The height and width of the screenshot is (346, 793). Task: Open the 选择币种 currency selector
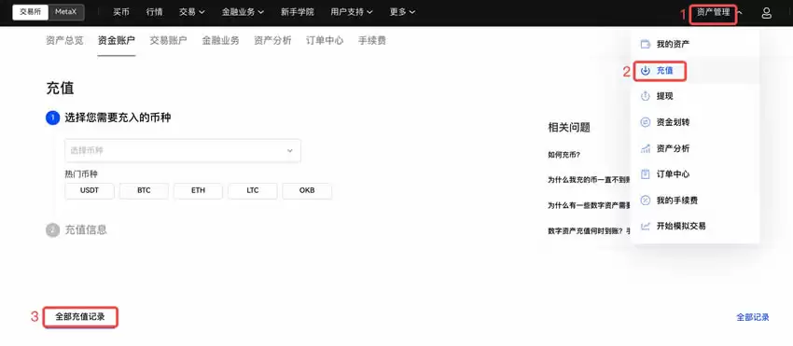183,151
